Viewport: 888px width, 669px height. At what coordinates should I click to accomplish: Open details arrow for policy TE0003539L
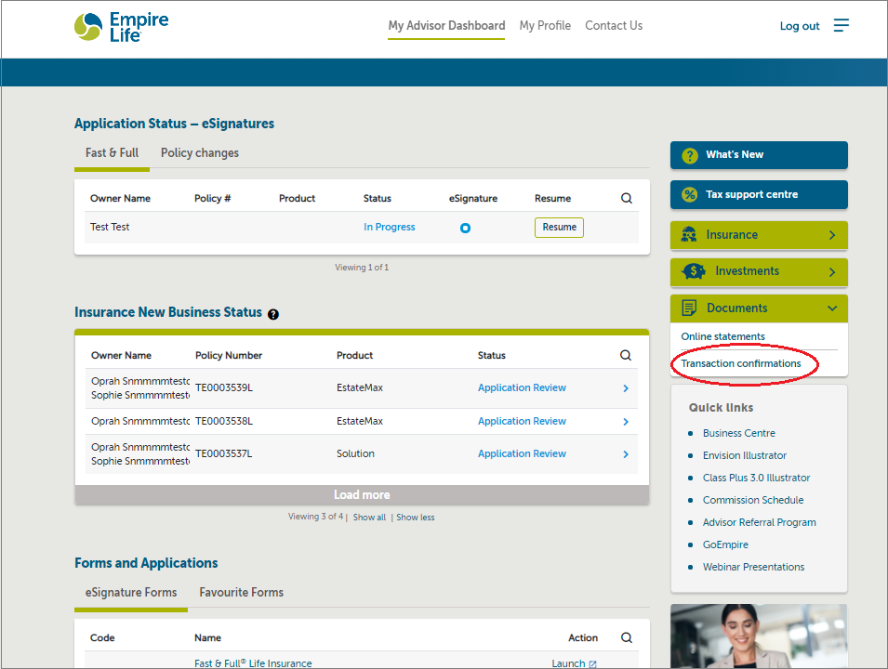point(626,388)
